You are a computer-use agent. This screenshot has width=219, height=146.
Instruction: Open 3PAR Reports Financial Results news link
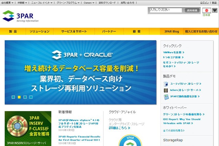coord(79,138)
